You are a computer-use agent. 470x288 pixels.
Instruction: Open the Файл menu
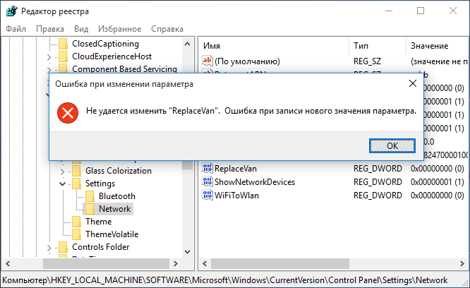point(16,29)
